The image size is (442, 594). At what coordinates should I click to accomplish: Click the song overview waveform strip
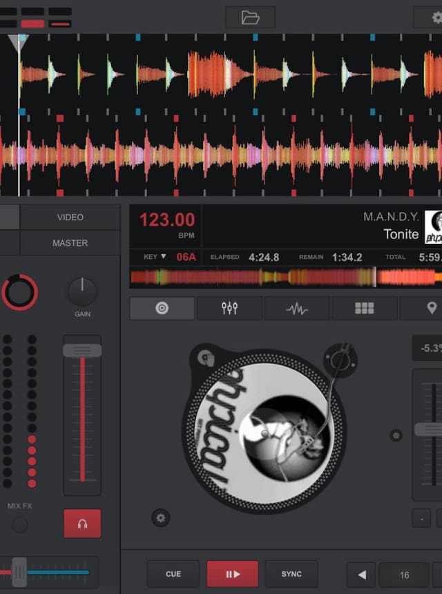[x=285, y=277]
